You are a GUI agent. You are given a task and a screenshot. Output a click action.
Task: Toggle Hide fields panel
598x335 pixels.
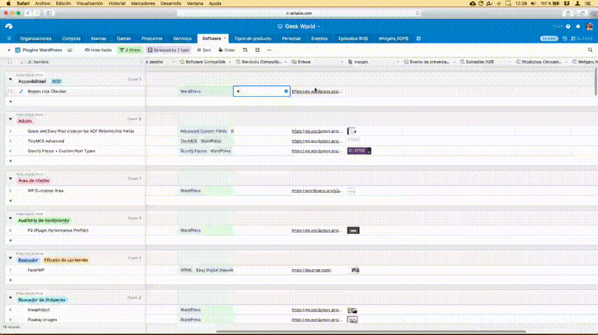pyautogui.click(x=98, y=50)
